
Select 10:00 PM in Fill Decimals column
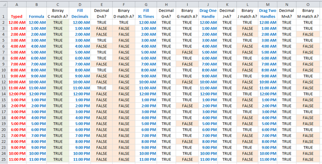(80, 154)
